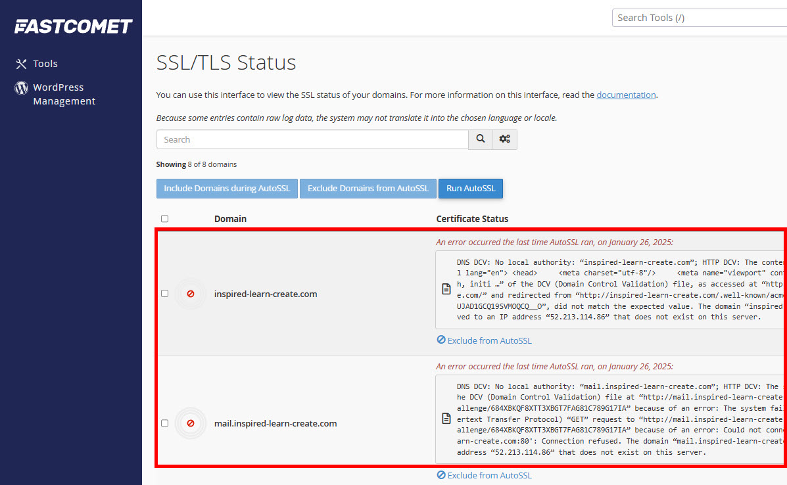Image resolution: width=787 pixels, height=485 pixels.
Task: Select the mail.inspired-learn-create.com domain name
Action: tap(275, 423)
